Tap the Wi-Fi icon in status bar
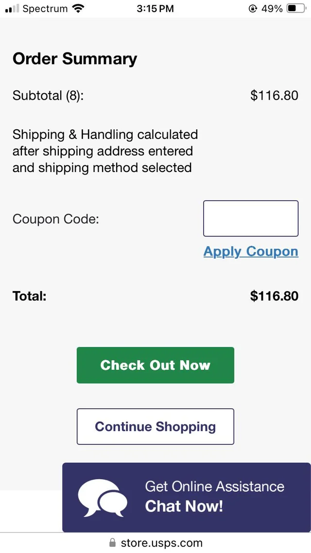 [78, 8]
